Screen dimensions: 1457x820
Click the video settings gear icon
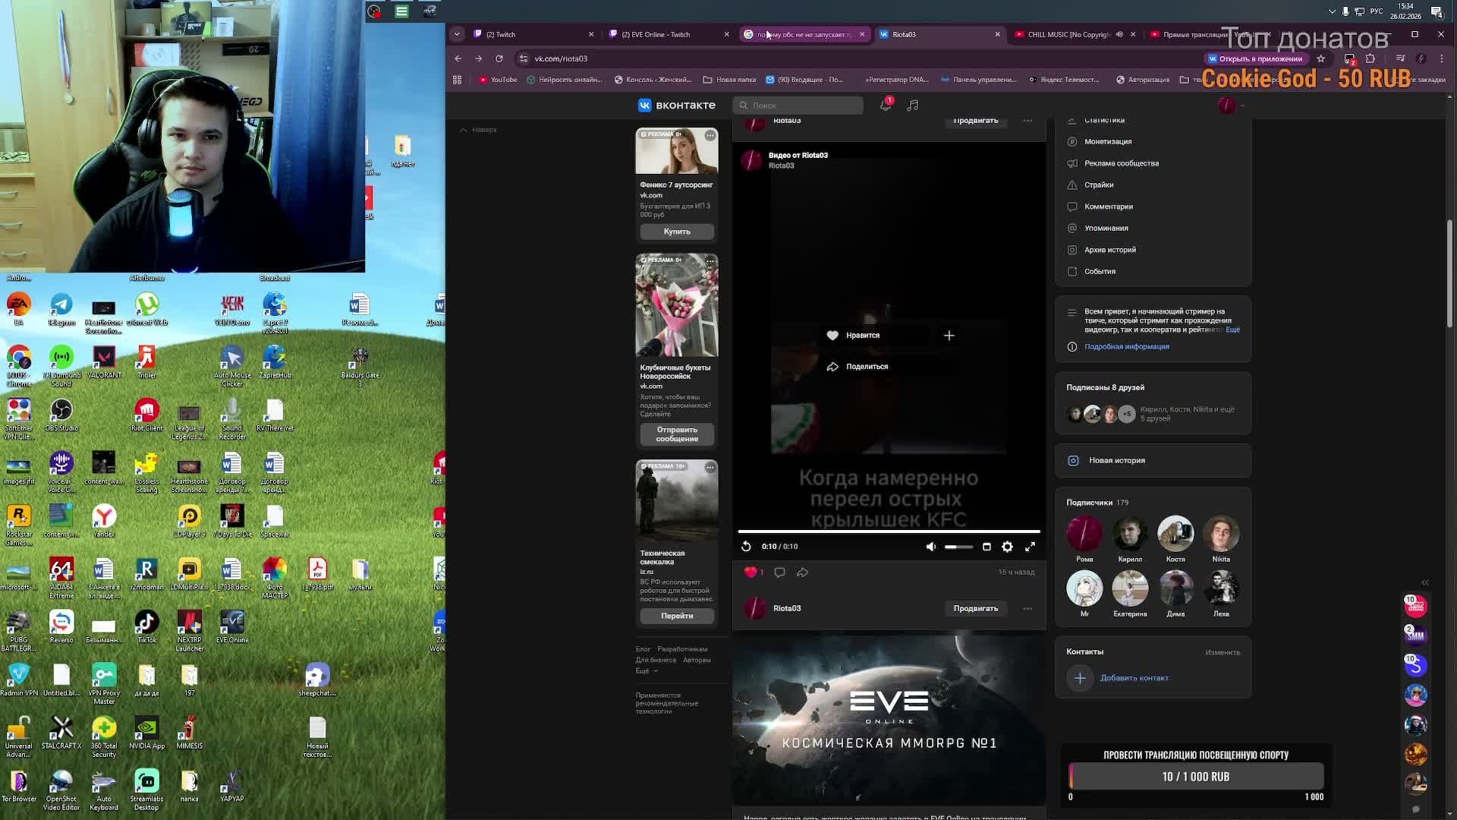(1007, 547)
